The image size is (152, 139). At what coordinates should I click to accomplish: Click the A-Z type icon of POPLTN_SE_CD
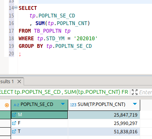tap(16, 105)
